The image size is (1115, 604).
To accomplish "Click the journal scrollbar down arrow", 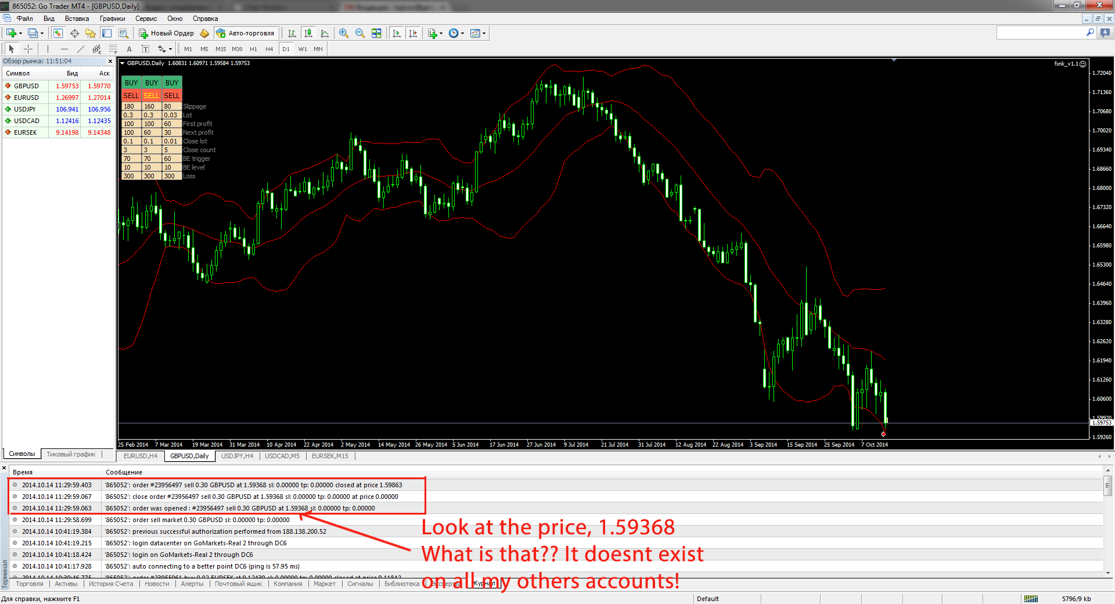I will point(1108,573).
